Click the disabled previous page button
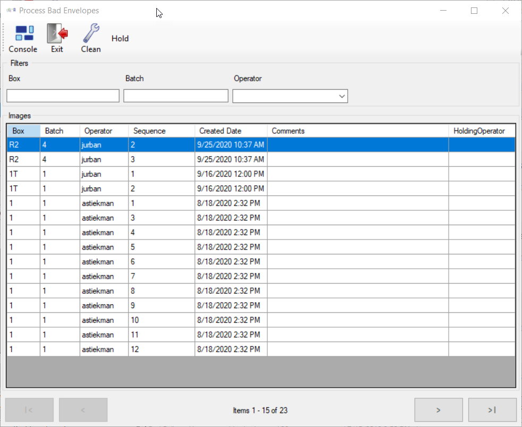Viewport: 522px width, 427px height. click(83, 410)
